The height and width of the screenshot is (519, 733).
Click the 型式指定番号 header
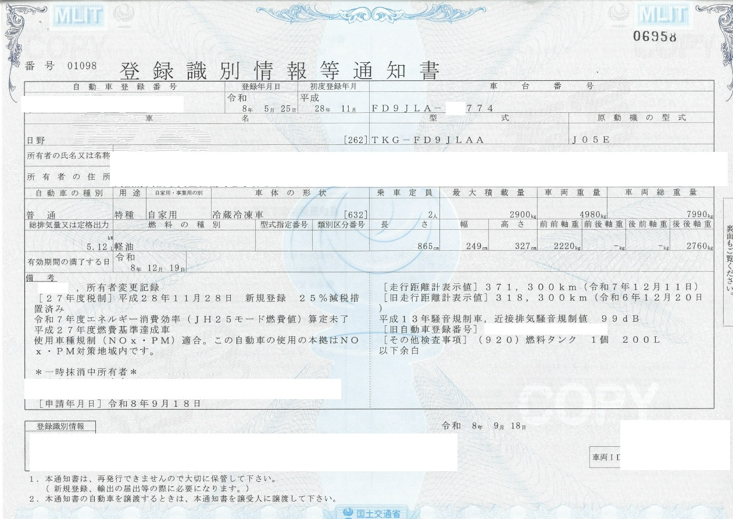pyautogui.click(x=284, y=225)
